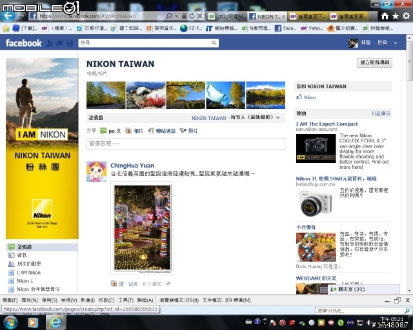The width and height of the screenshot is (413, 330).
Task: Open the developer tools 停用(S) menu
Action: tap(50, 300)
